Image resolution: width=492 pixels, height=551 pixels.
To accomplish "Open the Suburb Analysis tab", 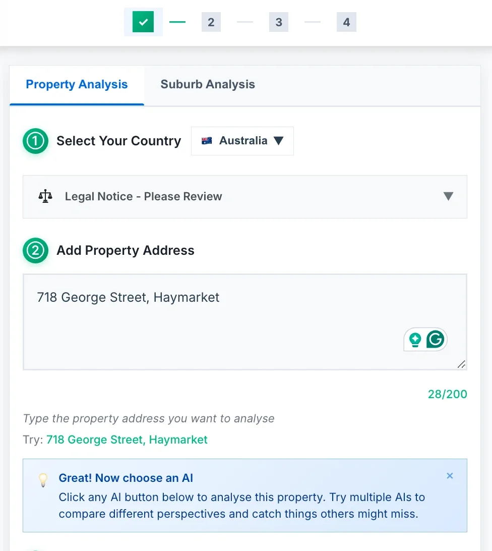I will click(x=208, y=85).
